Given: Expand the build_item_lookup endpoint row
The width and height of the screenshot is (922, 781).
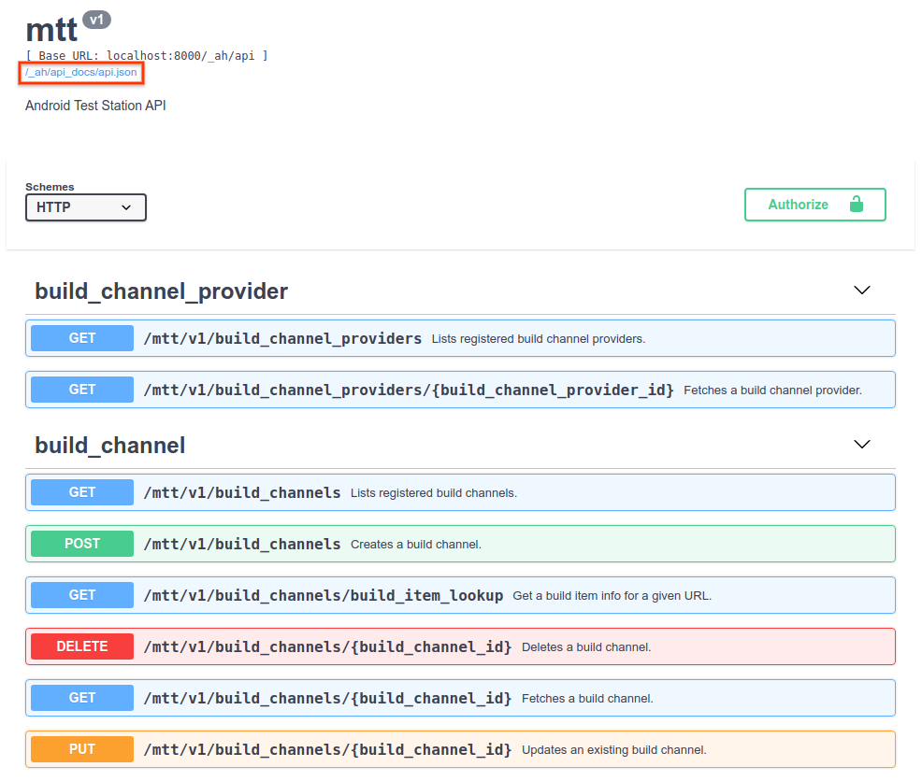Looking at the screenshot, I should pos(460,594).
